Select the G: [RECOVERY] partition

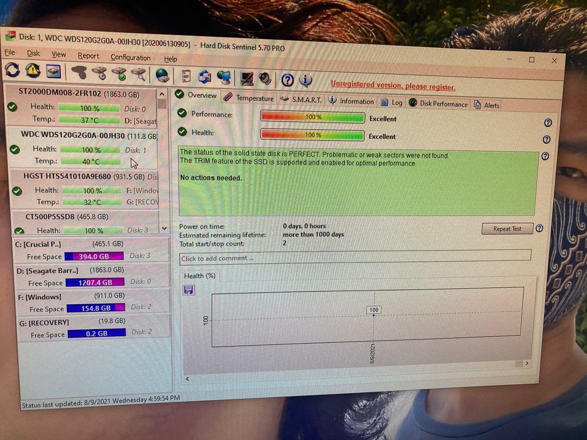(x=94, y=328)
